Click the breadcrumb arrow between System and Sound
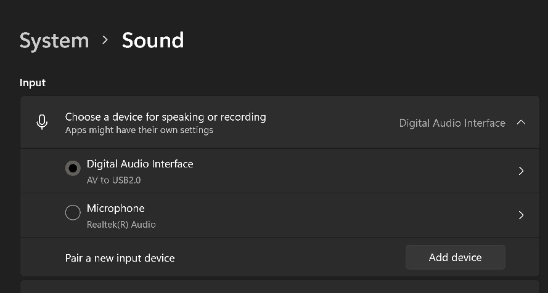Screen dimensions: 548x293 click(x=105, y=40)
